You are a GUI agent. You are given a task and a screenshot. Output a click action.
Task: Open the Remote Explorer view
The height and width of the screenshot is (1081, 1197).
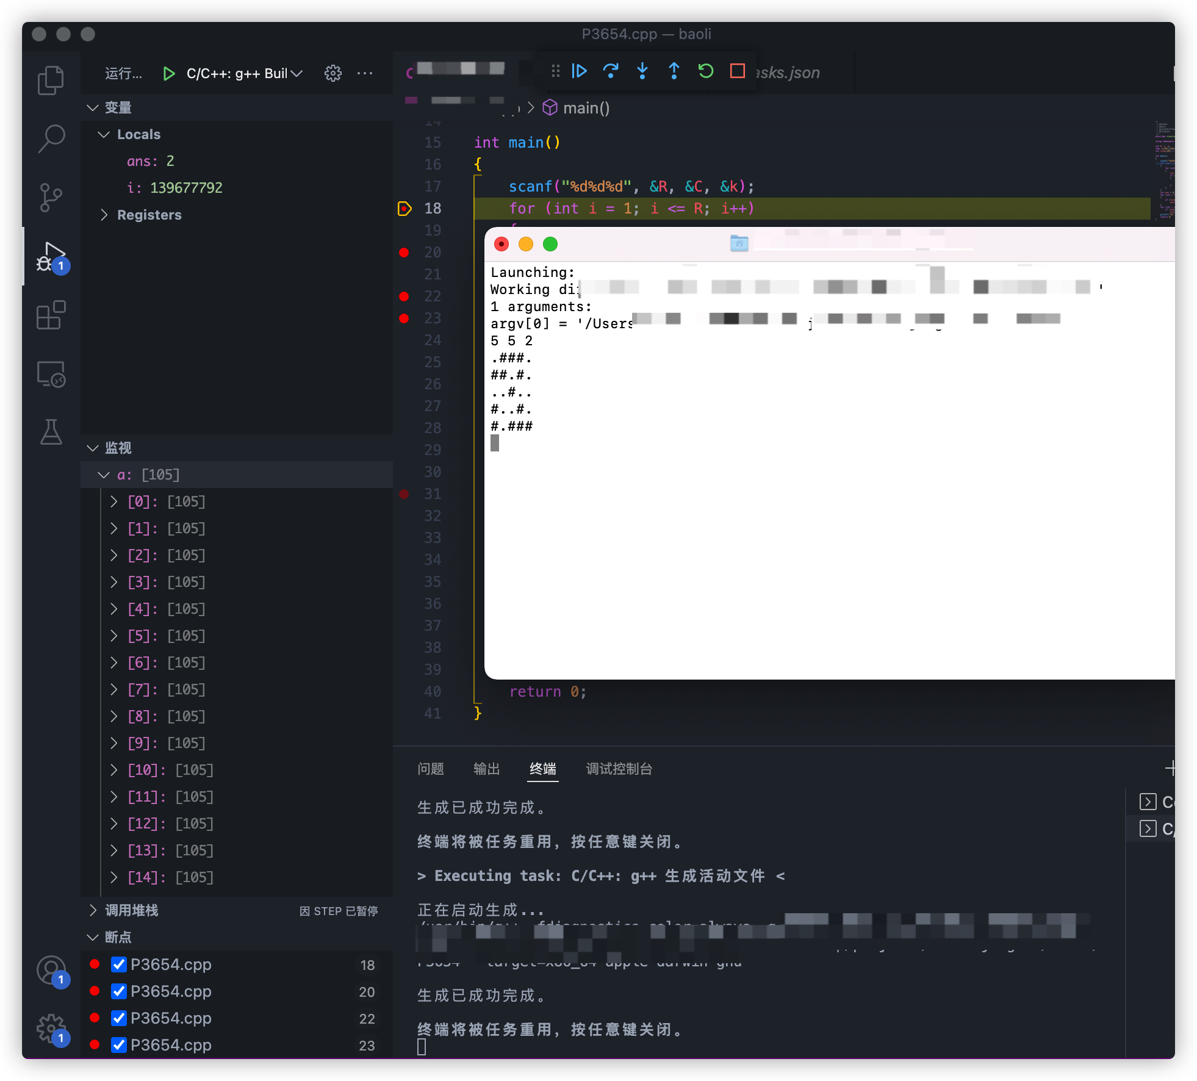tap(51, 374)
